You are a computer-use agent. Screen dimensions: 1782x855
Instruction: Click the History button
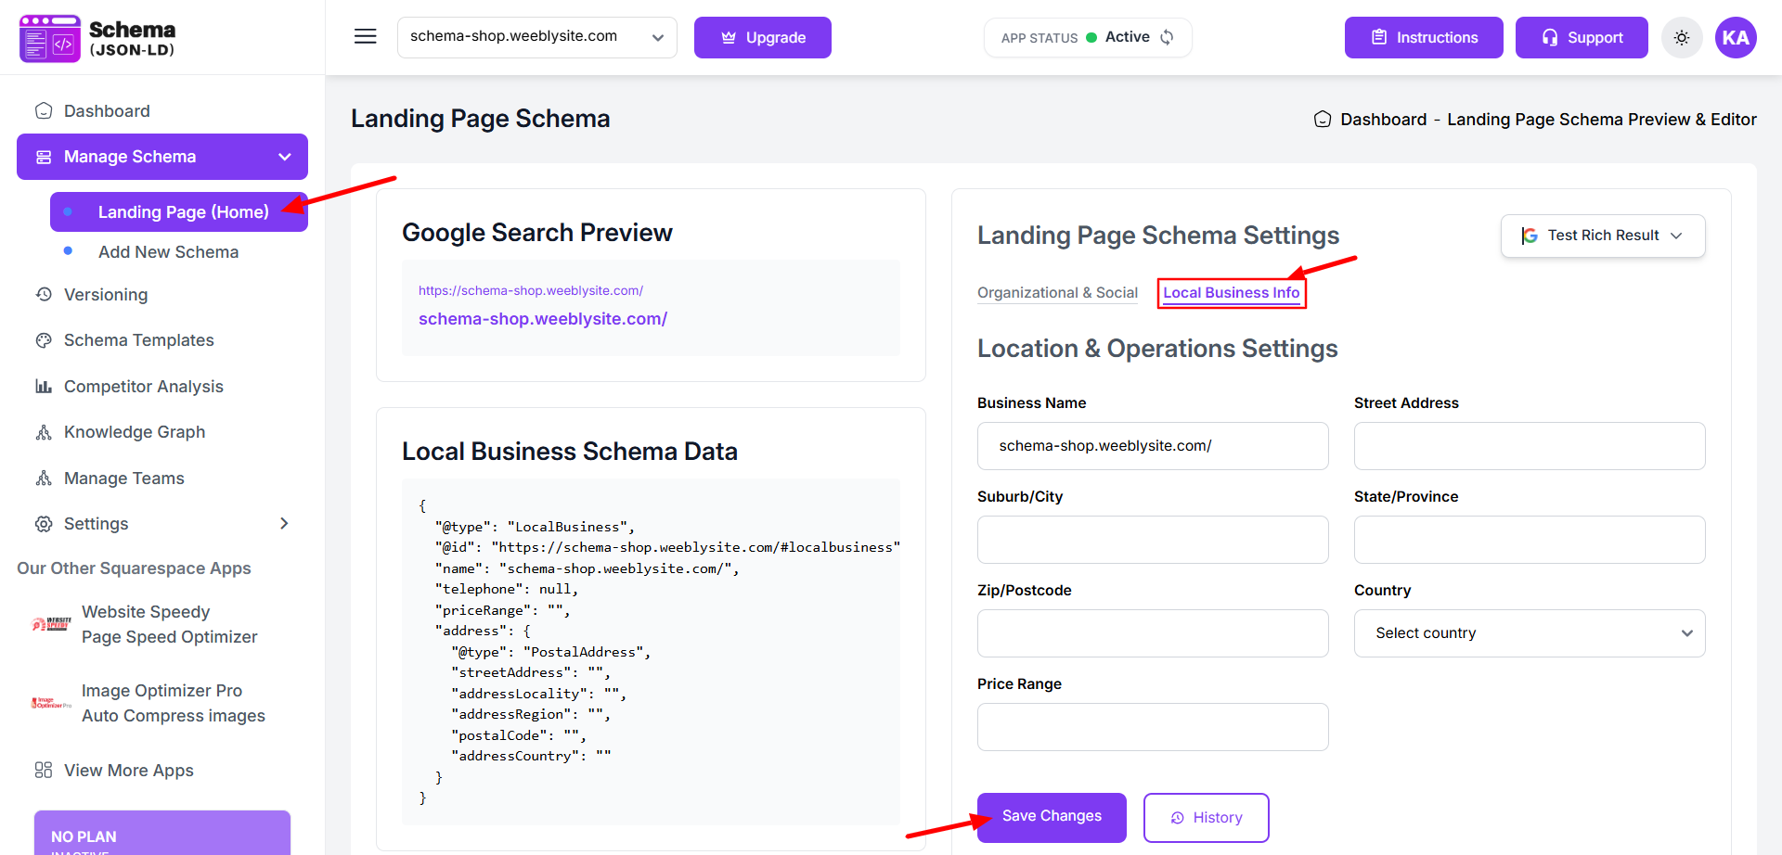[x=1206, y=817]
